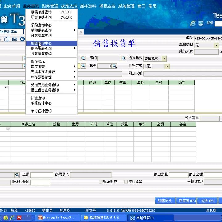This screenshot has height=222, width=222.
Task: Select 单行红冲查询 menu entry
Action: tap(51, 111)
